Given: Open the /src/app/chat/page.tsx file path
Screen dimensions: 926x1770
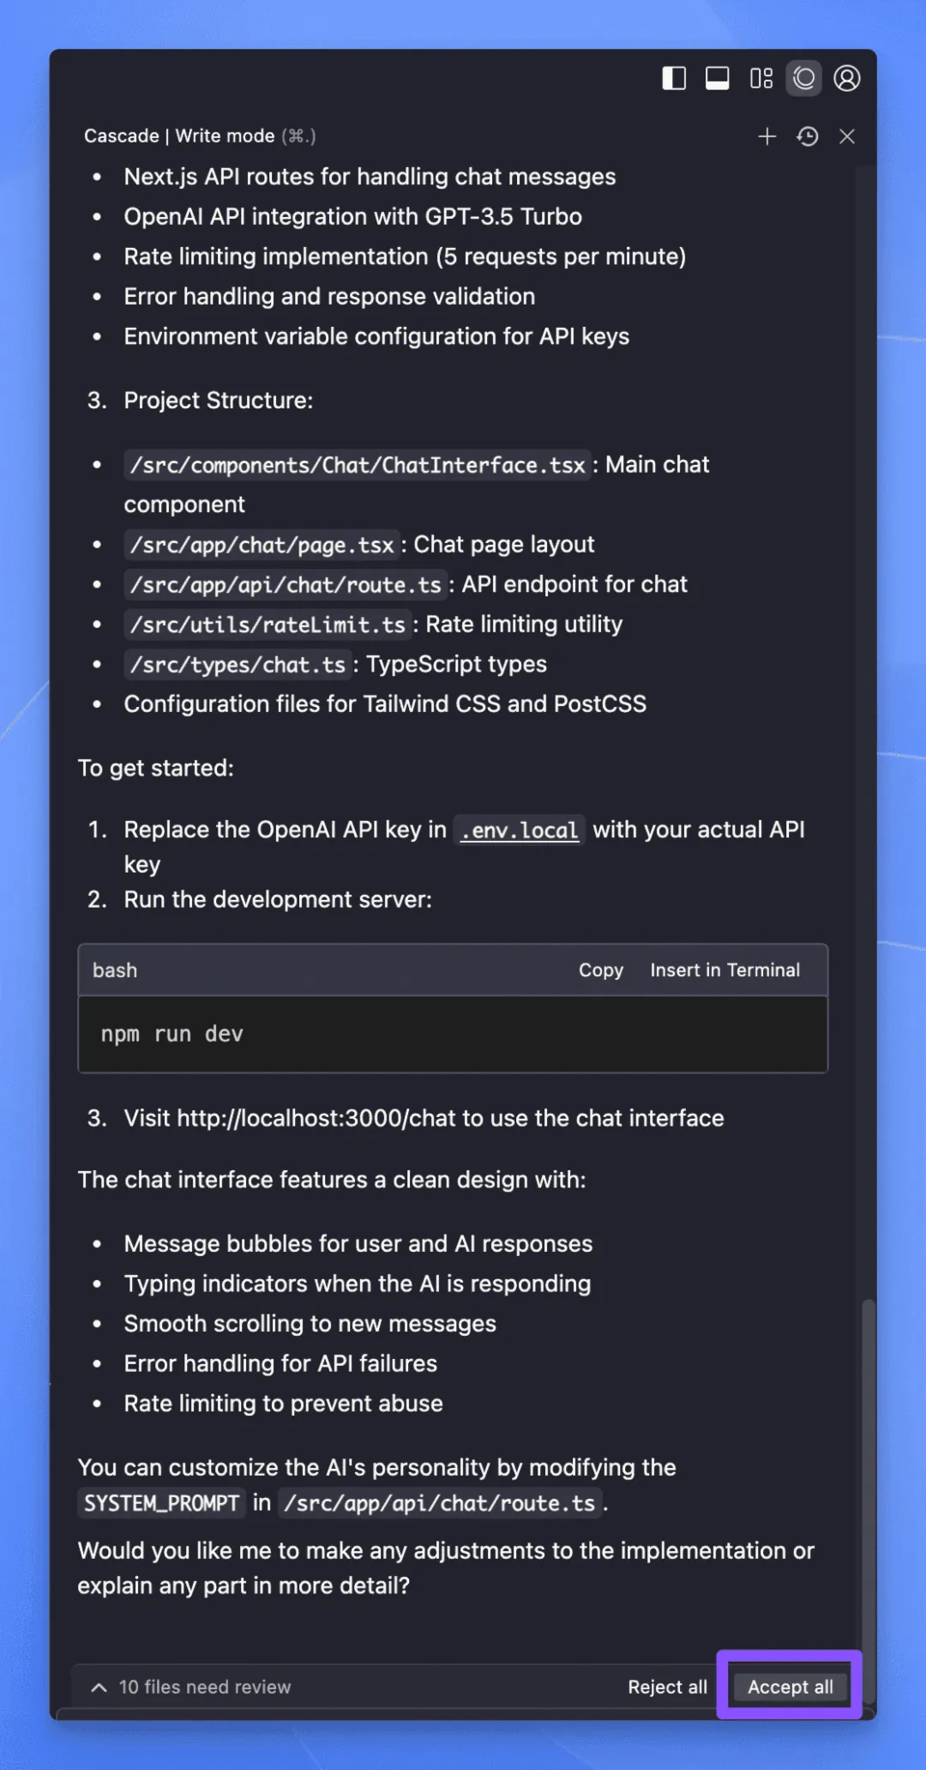Looking at the screenshot, I should coord(262,545).
